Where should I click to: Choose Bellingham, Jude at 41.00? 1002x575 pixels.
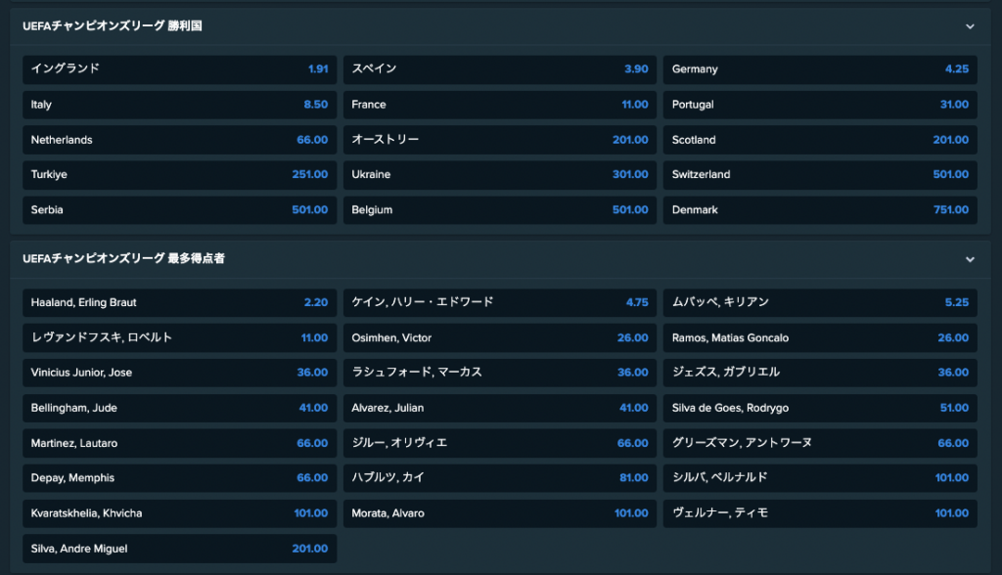click(180, 408)
